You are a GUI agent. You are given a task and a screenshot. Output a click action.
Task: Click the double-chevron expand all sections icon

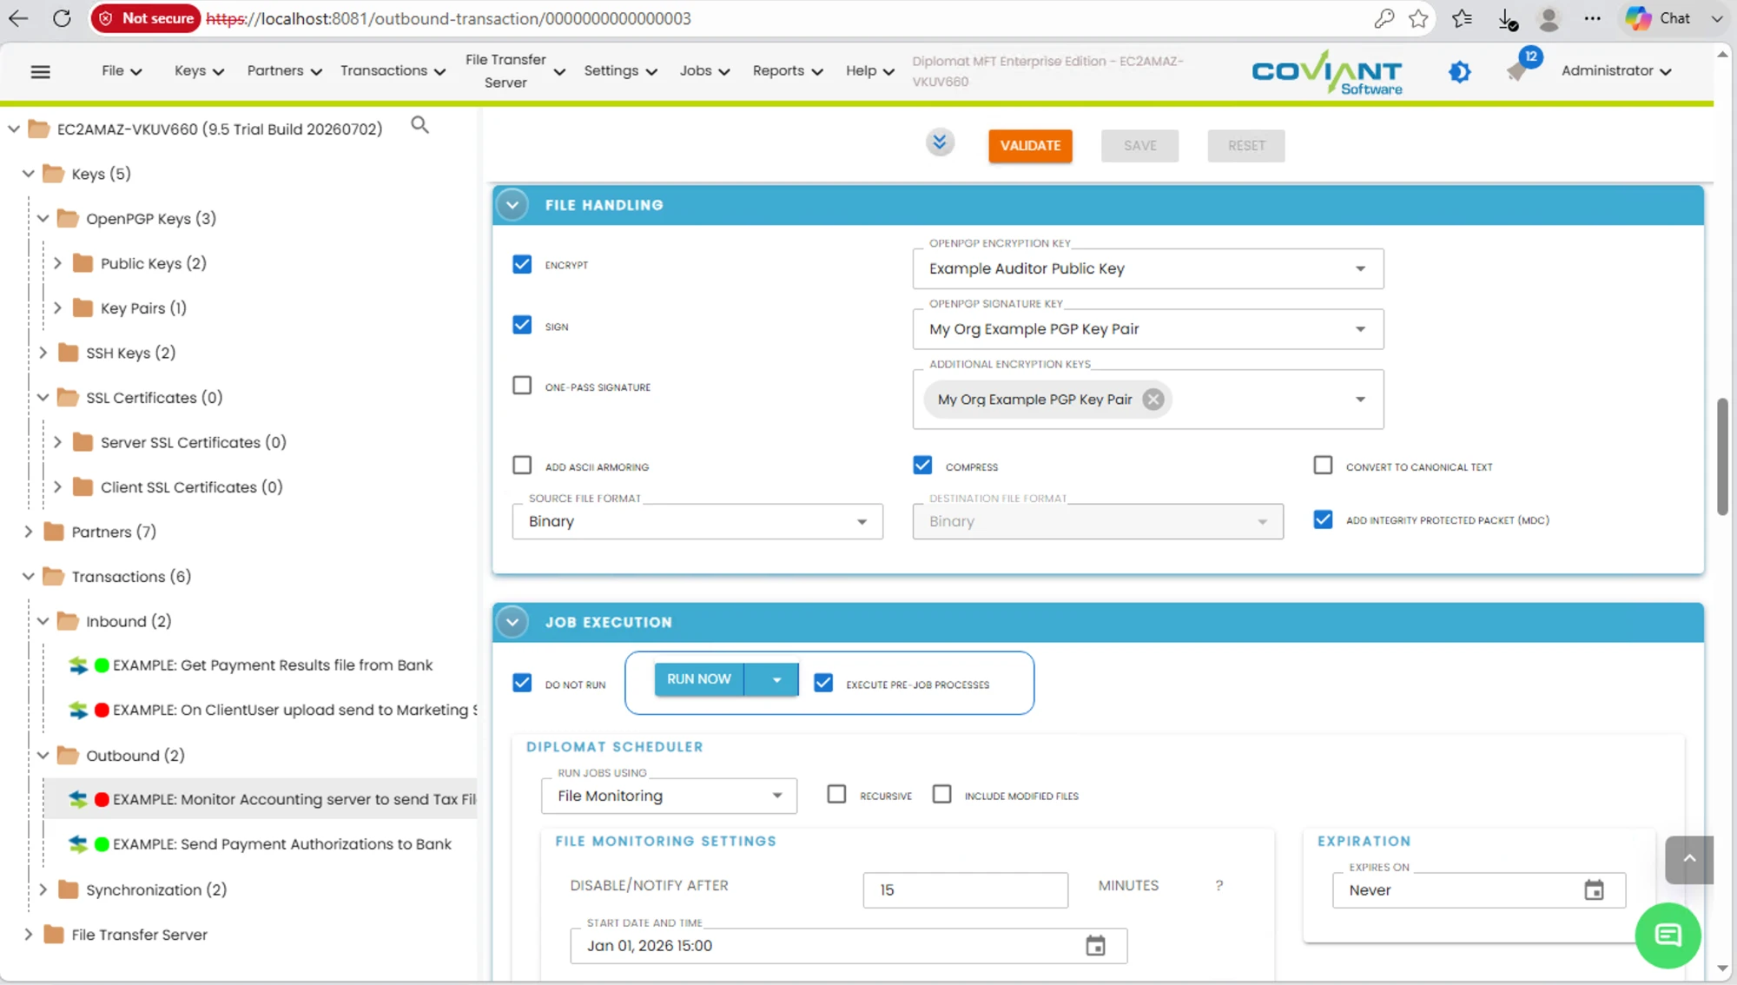click(x=940, y=142)
